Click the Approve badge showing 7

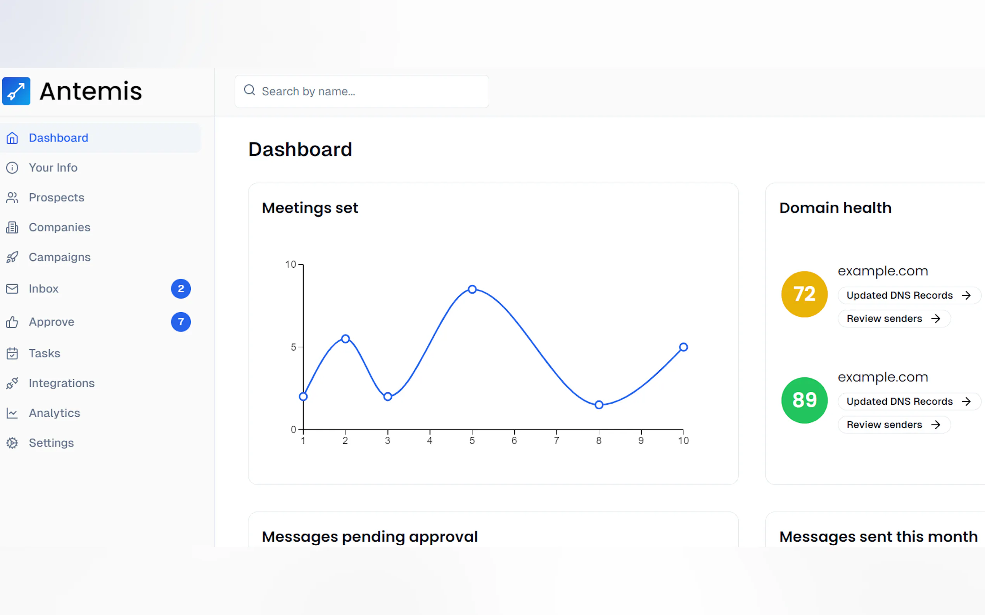(x=181, y=322)
